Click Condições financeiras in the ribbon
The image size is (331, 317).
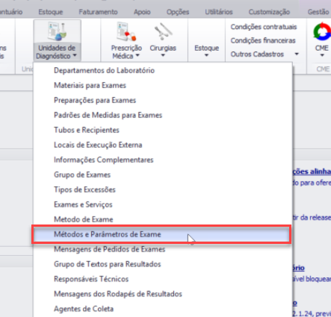(x=263, y=40)
